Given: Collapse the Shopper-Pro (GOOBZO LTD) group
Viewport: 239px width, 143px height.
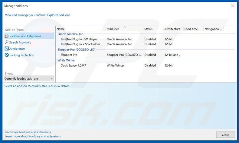Looking at the screenshot, I should (x=76, y=49).
